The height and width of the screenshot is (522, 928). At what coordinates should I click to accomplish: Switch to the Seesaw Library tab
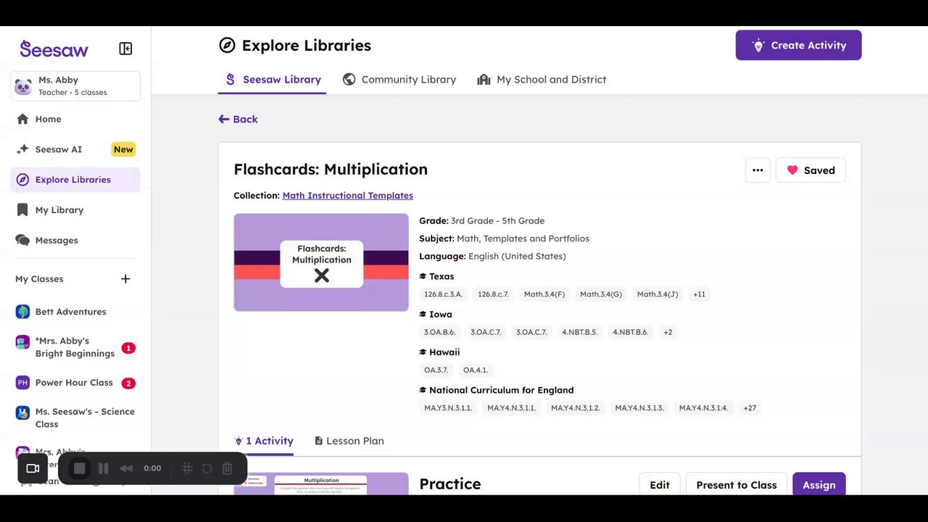pos(272,79)
